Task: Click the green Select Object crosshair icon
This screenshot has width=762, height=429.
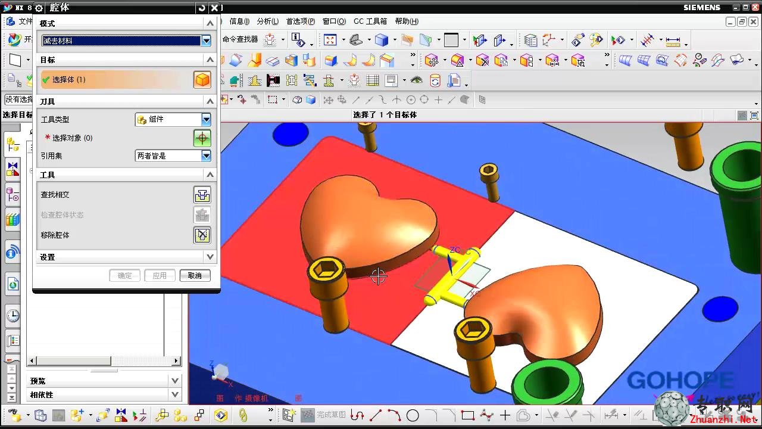Action: pos(202,138)
